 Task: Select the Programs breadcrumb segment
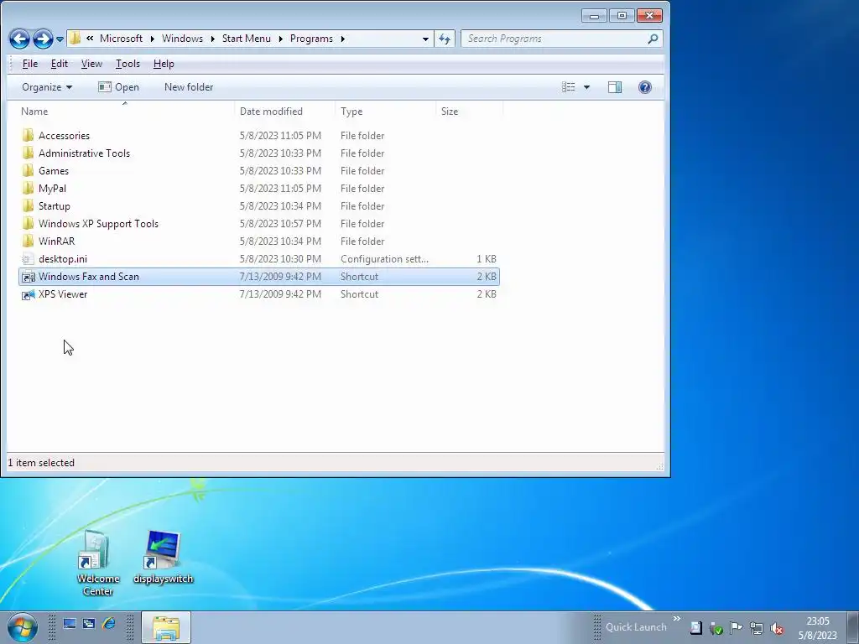312,39
